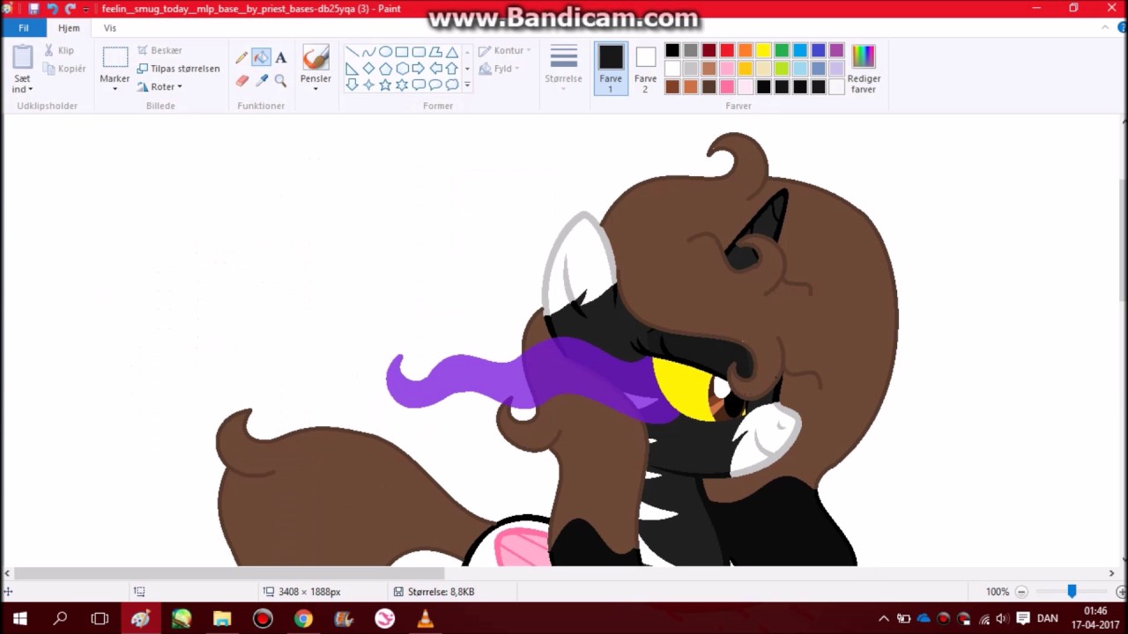Viewport: 1128px width, 634px height.
Task: Pick the green color swatch
Action: pos(782,51)
